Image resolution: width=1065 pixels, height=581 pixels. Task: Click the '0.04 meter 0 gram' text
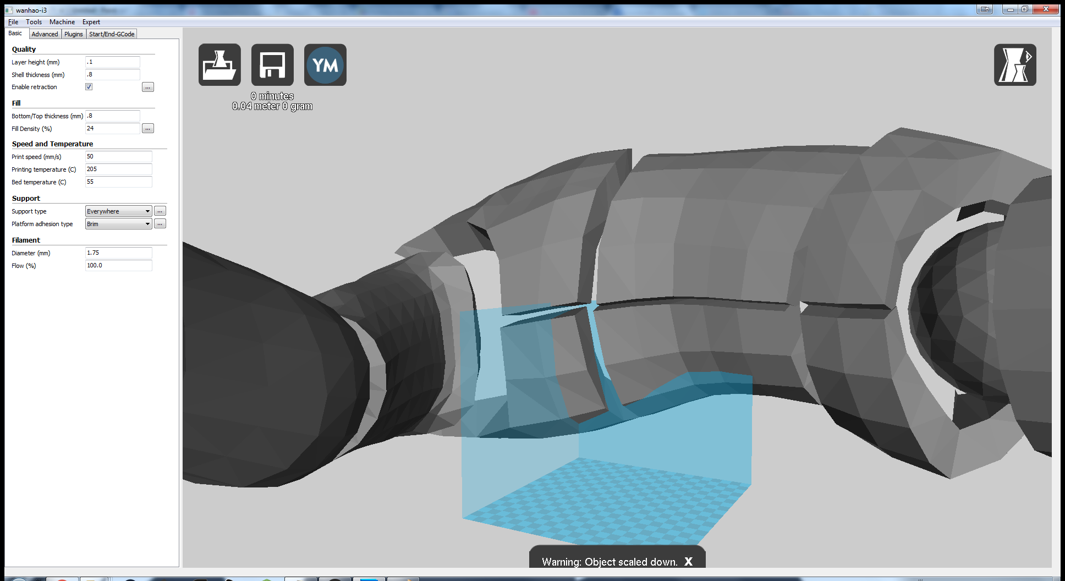tap(272, 106)
